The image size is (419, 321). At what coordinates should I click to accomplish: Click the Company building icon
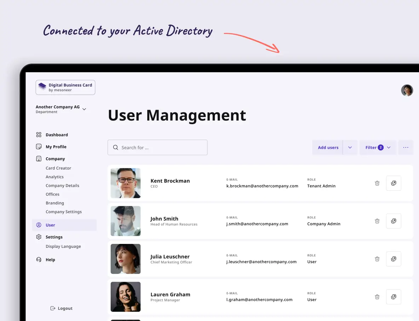tap(39, 159)
